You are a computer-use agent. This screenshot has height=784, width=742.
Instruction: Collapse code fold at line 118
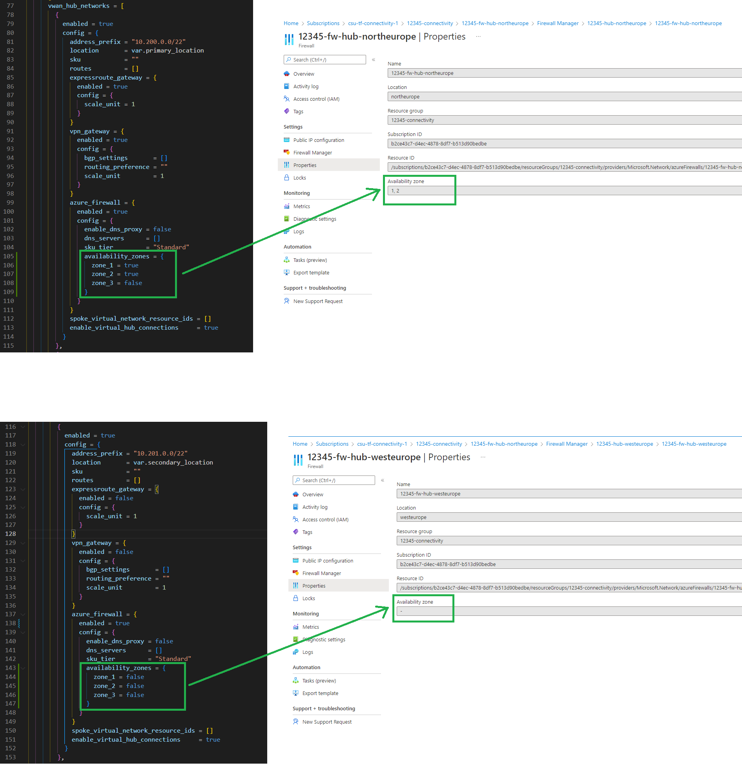pos(22,444)
